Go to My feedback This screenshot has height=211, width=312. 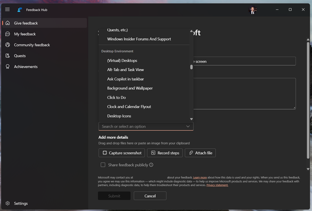(x=44, y=34)
